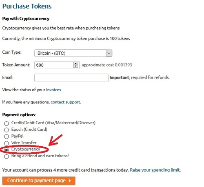Viewport: 204px width, 187px height.
Task: Select Credit/Debit Card payment option
Action: tap(7, 123)
